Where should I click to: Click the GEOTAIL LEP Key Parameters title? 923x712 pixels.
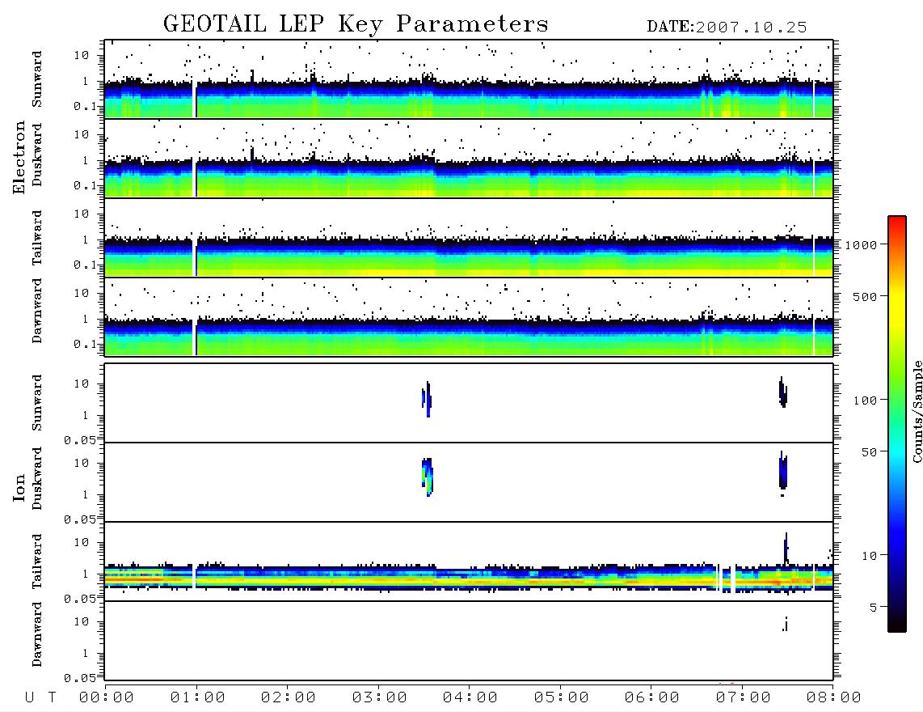pyautogui.click(x=356, y=24)
